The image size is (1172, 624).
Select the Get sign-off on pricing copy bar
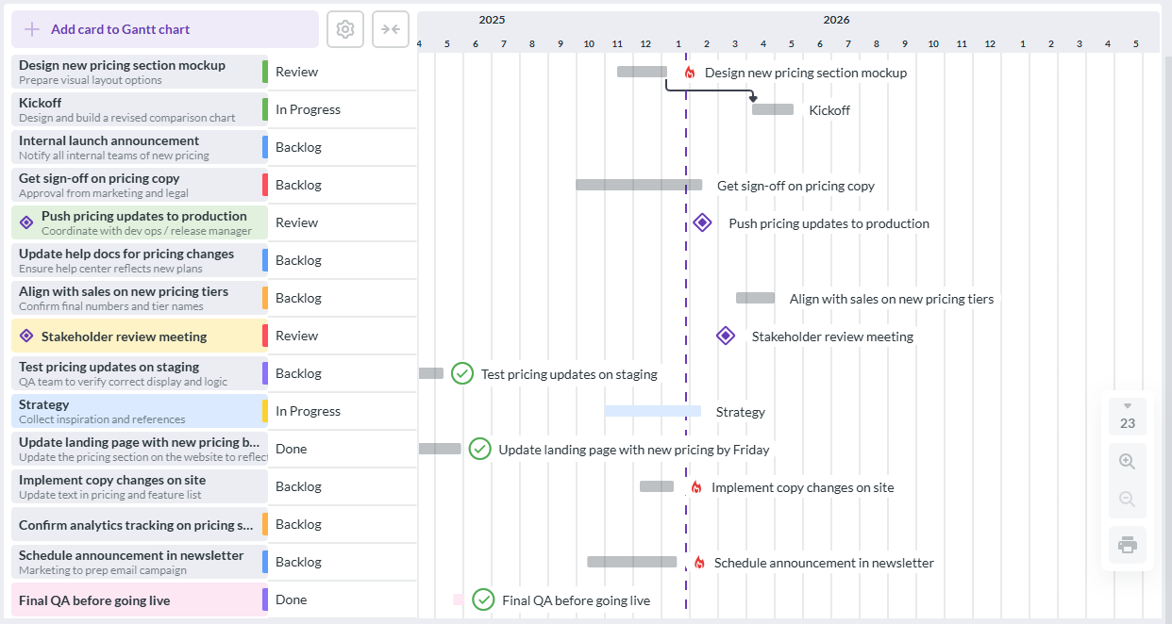[x=640, y=185]
